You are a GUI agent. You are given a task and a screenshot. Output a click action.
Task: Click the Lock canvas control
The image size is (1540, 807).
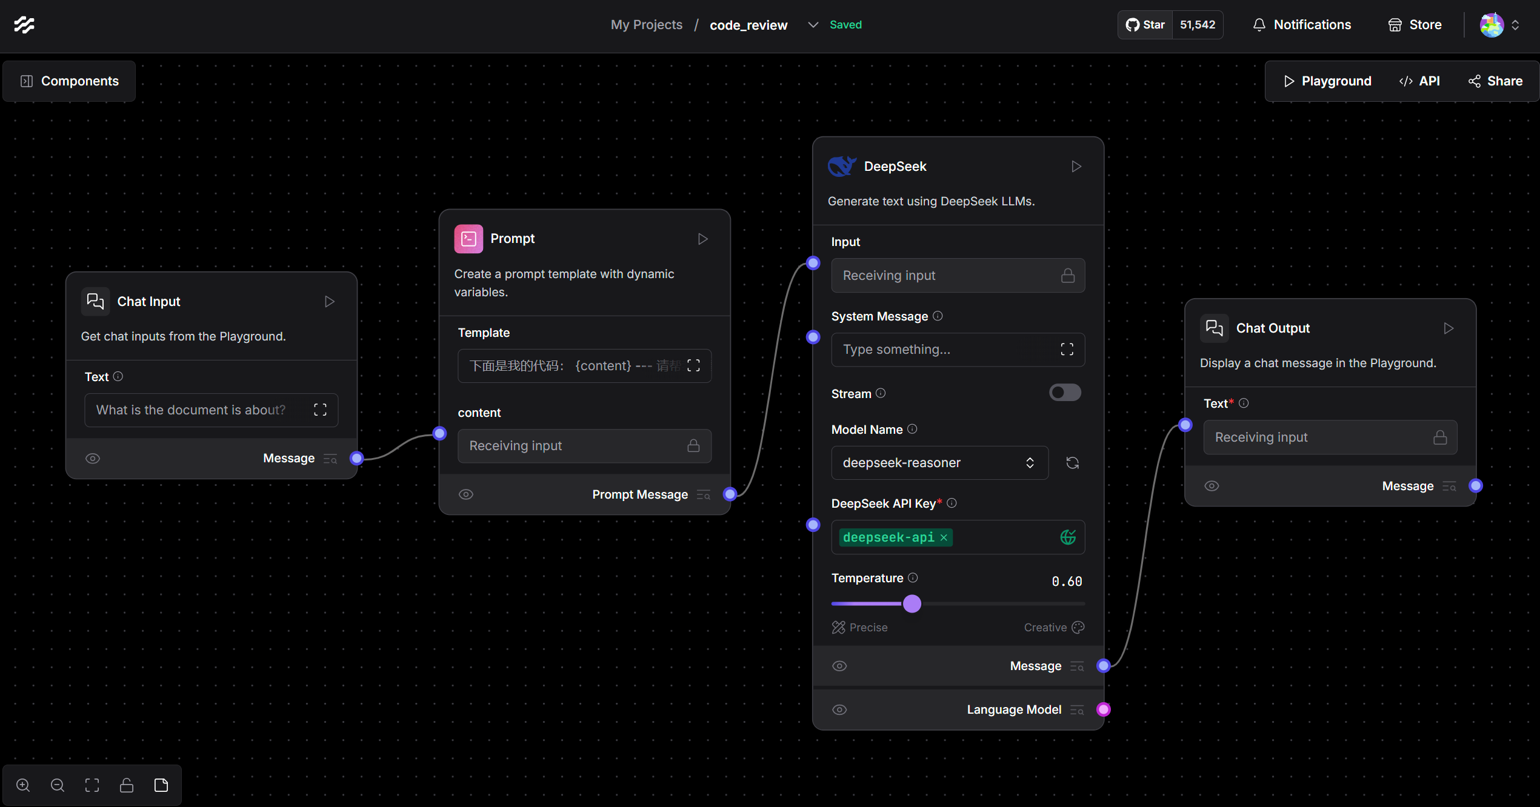point(127,785)
